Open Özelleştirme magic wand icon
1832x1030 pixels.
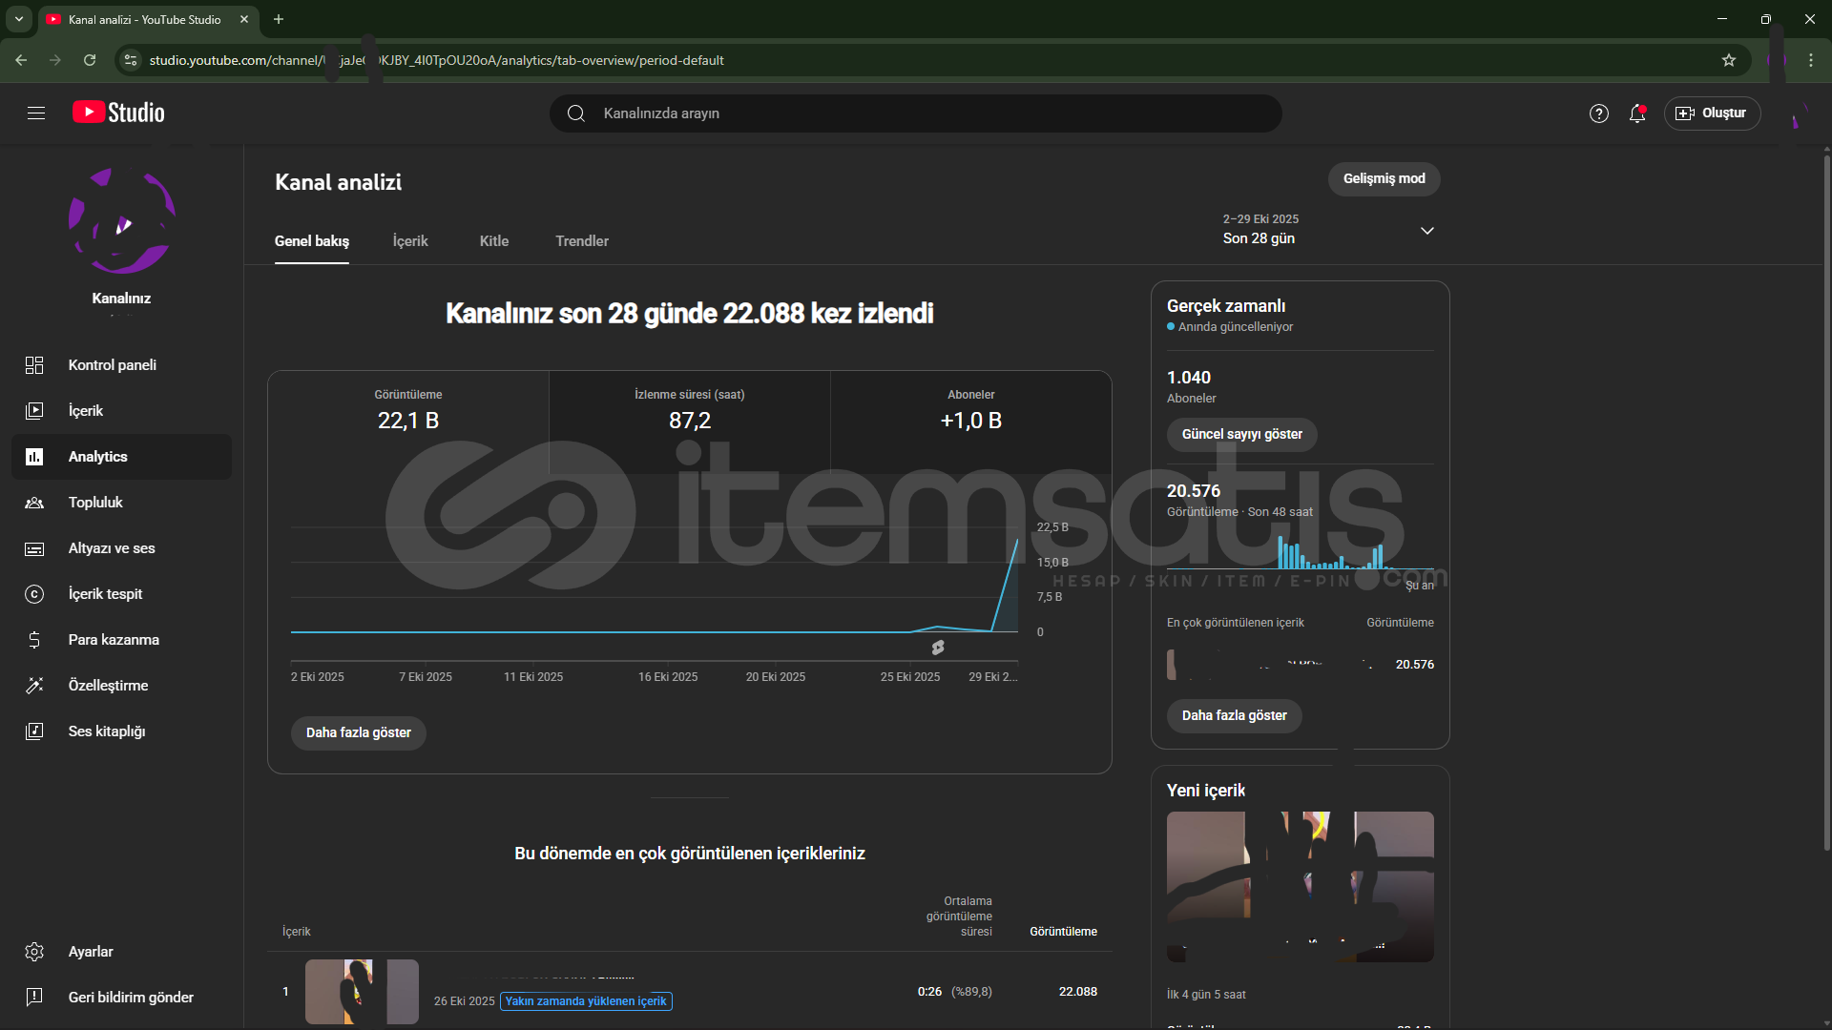pyautogui.click(x=34, y=686)
